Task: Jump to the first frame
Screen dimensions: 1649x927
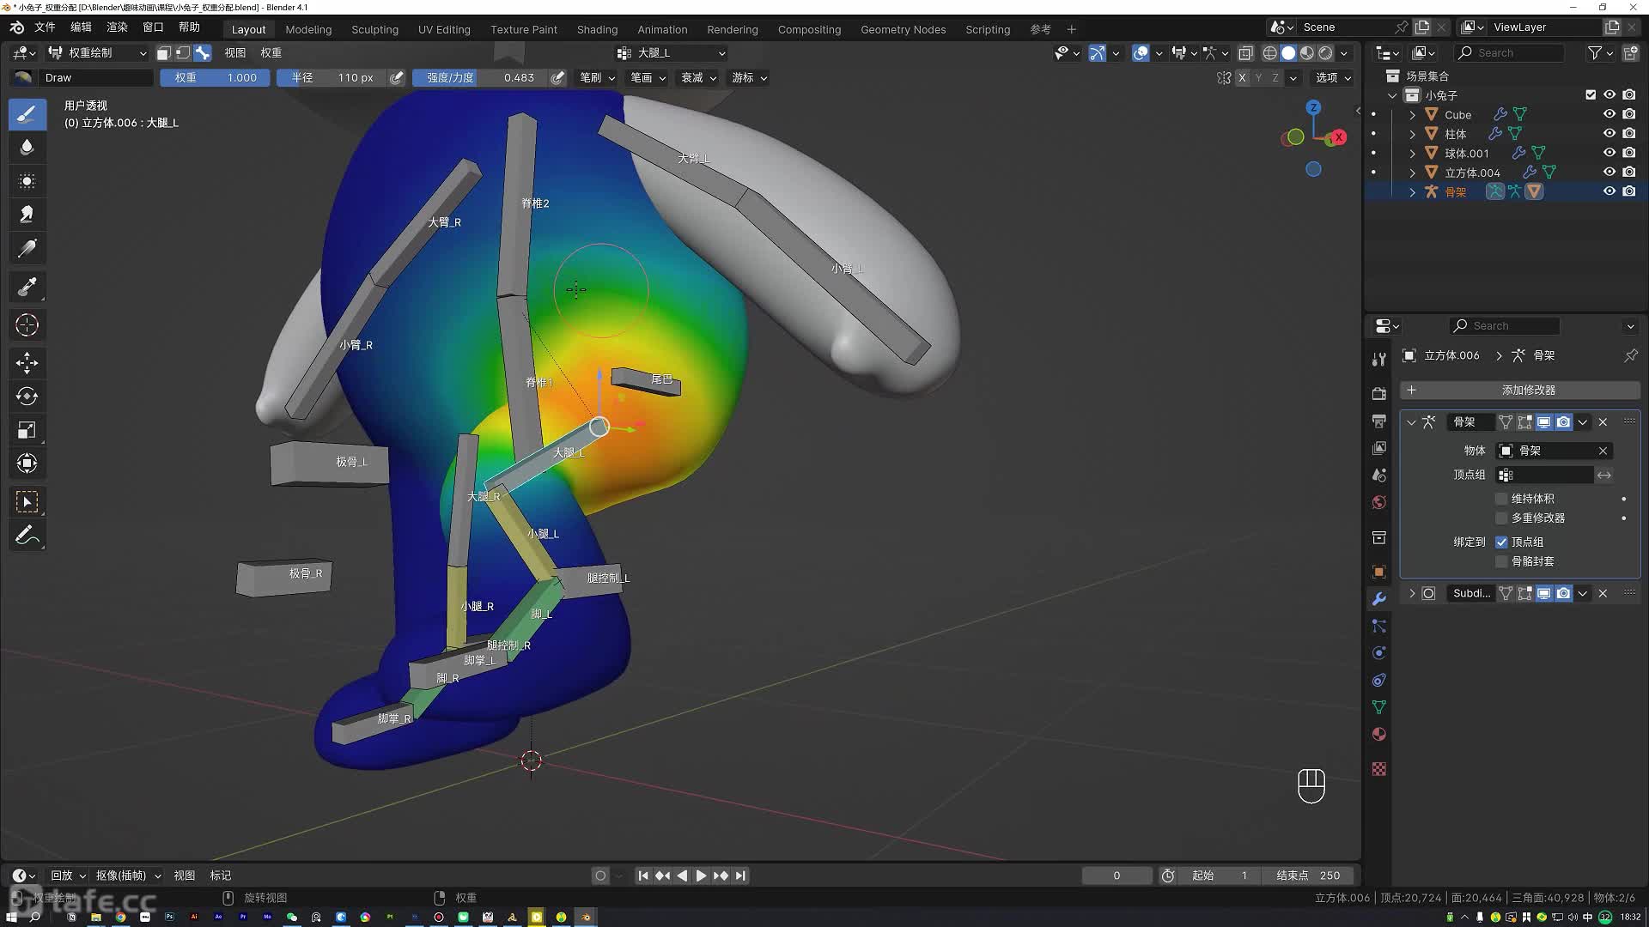Action: (643, 875)
